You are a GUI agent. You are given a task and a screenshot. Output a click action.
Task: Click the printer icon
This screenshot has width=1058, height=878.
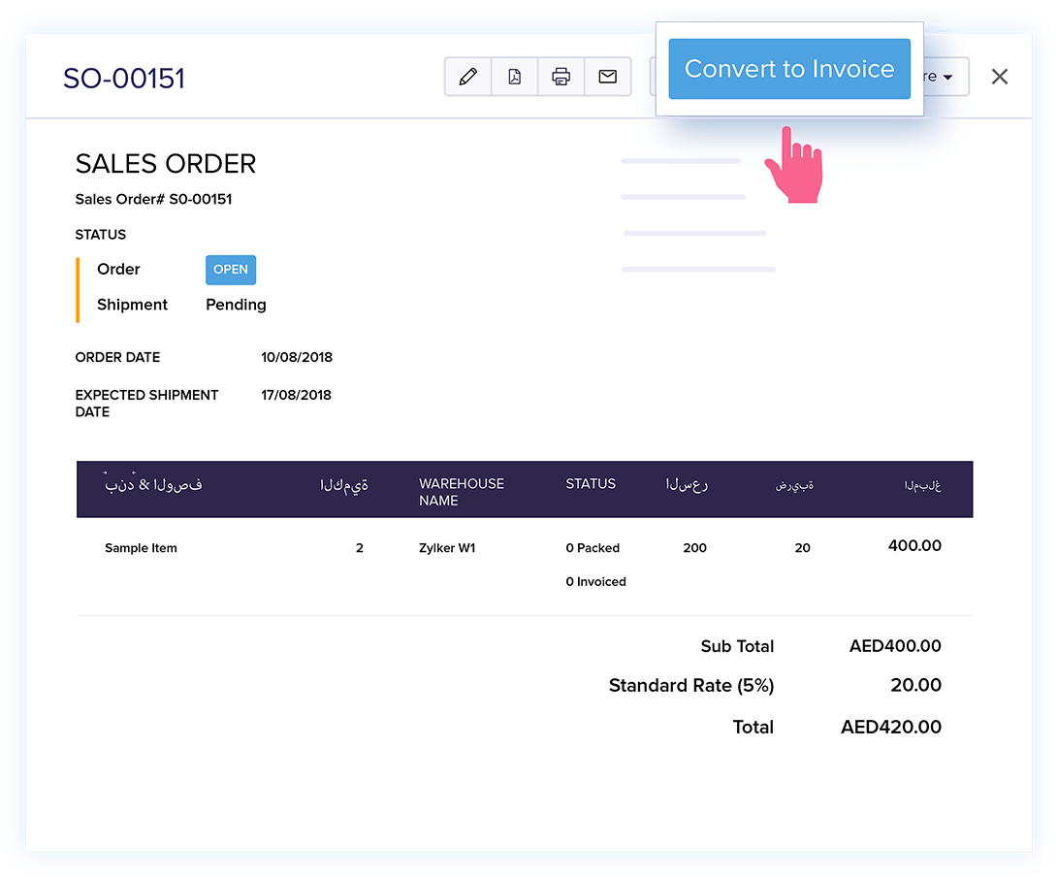561,77
